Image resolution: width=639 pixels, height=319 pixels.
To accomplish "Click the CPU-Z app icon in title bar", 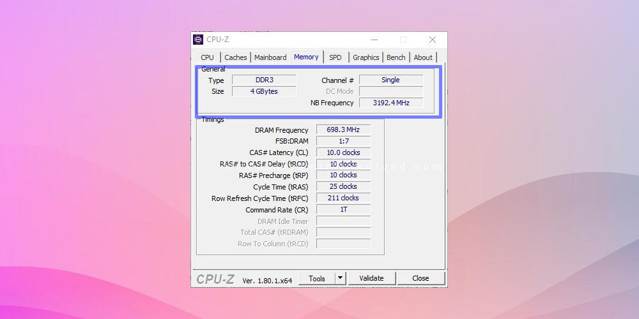I will [198, 40].
